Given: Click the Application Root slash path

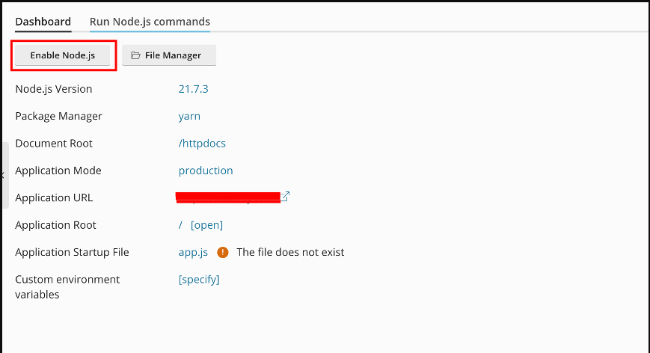Looking at the screenshot, I should click(180, 225).
